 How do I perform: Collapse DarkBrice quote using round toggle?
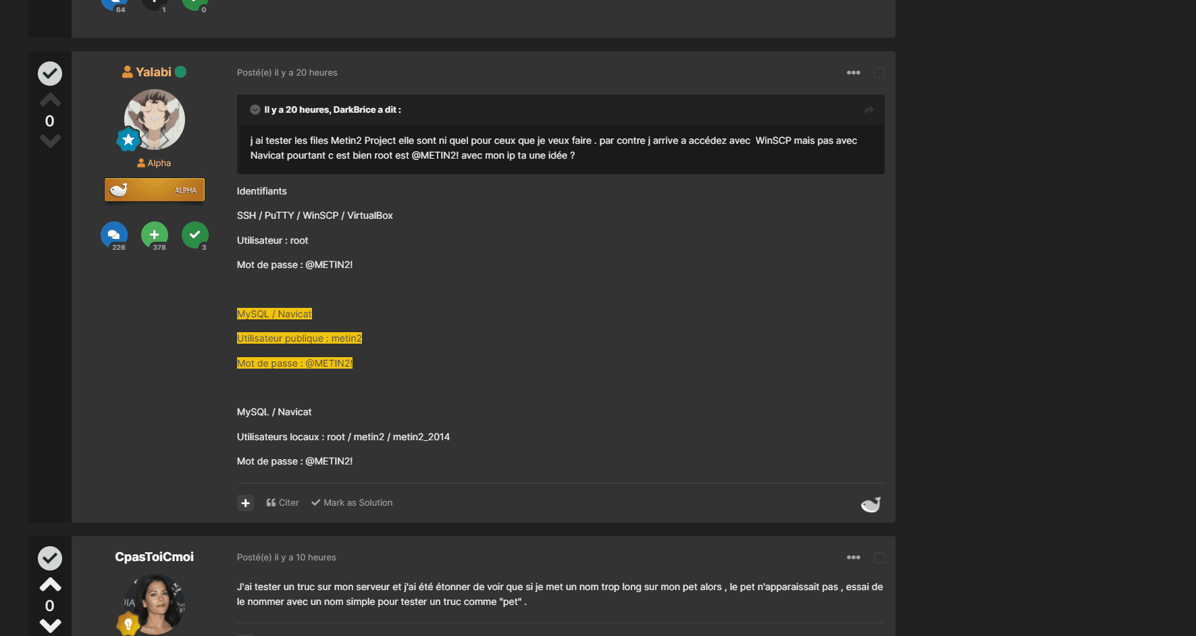point(255,110)
